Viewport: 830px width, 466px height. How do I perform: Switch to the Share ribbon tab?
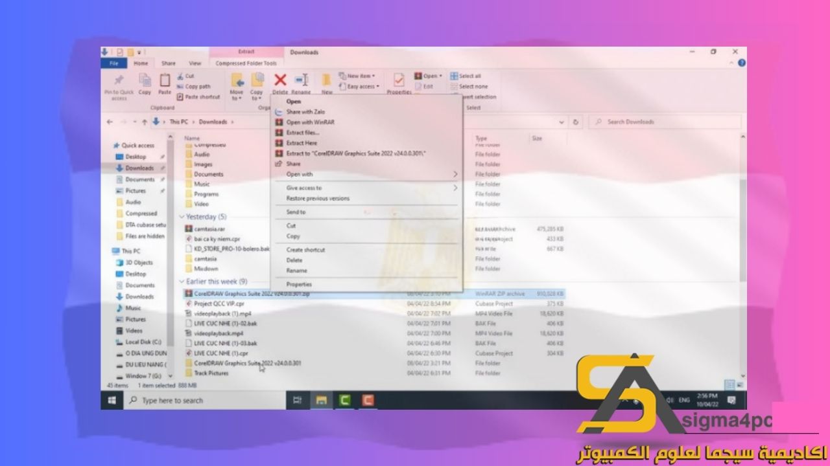(169, 63)
